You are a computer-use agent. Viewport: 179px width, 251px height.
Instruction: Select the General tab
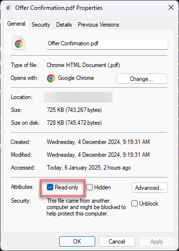coord(16,24)
